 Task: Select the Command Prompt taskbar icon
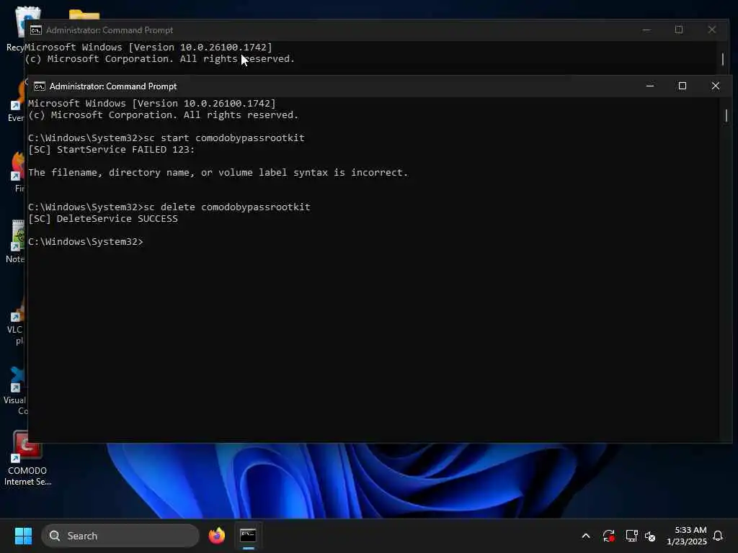248,536
